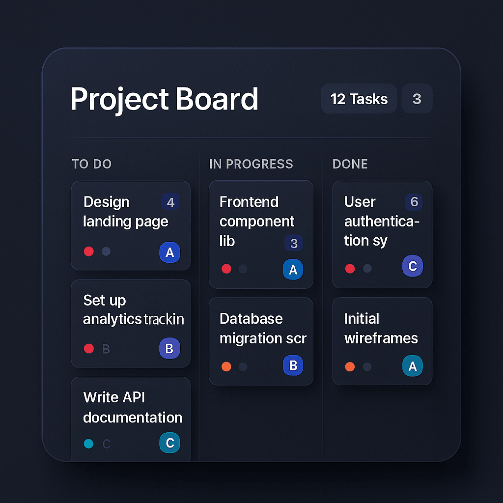Toggle the red dot on Frontend component lib card

pyautogui.click(x=226, y=269)
